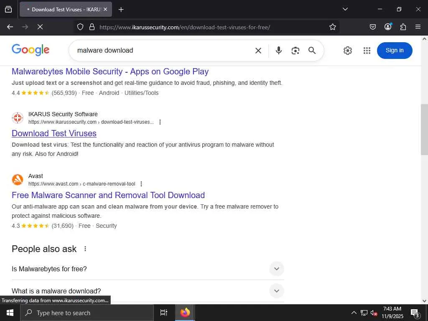Open the notification center icon
Screen dimensions: 428x321
click(x=415, y=313)
